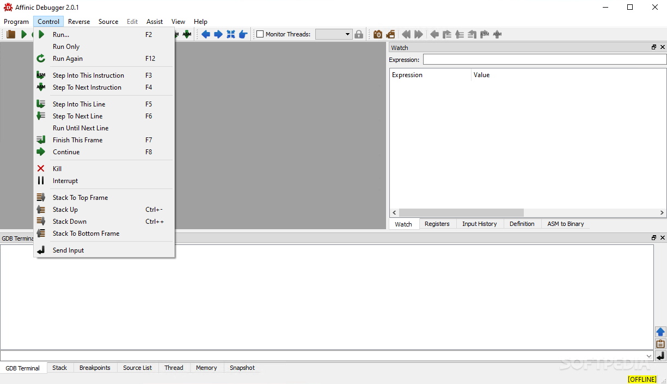
Task: Choose Stack To Top Frame
Action: pos(104,198)
